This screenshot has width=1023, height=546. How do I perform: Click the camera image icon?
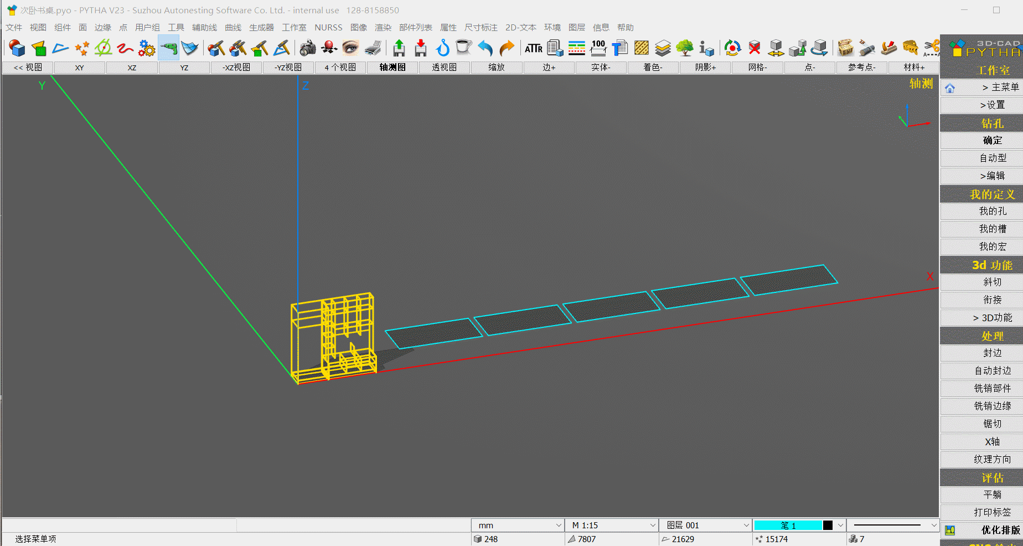pyautogui.click(x=307, y=48)
